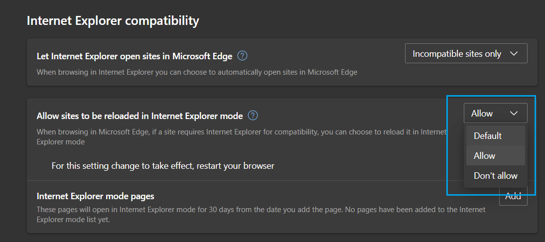Select description about automatically opening sites in Edge
Viewport: 545px width, 242px height.
coord(197,72)
